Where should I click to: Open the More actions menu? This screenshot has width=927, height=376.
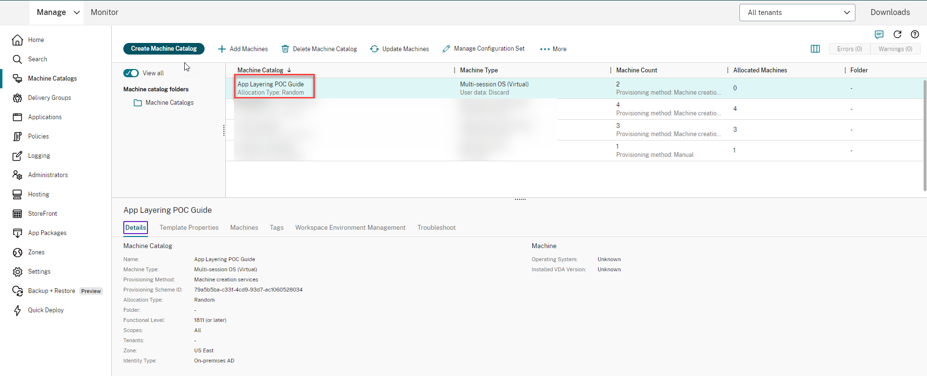(553, 49)
